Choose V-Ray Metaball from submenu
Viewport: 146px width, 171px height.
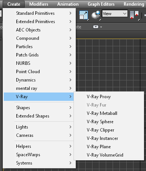click(109, 113)
